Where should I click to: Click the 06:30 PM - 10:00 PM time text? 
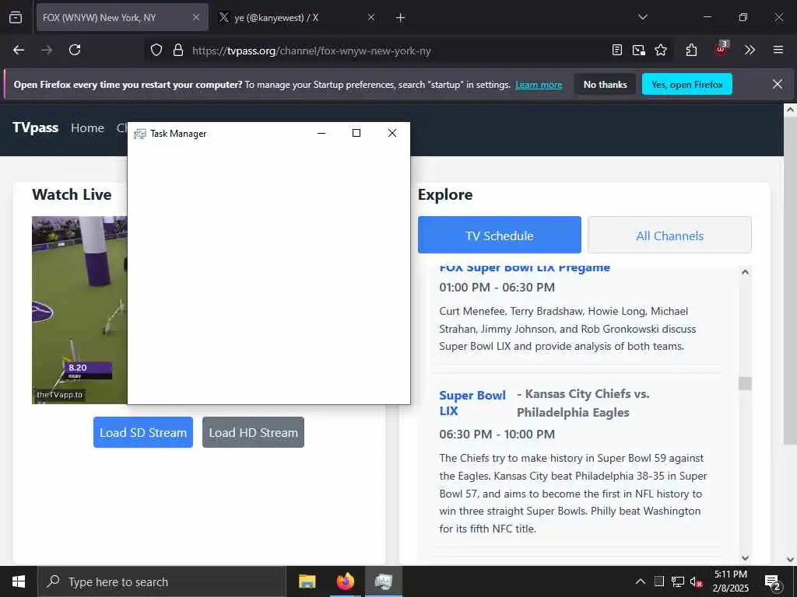(497, 435)
